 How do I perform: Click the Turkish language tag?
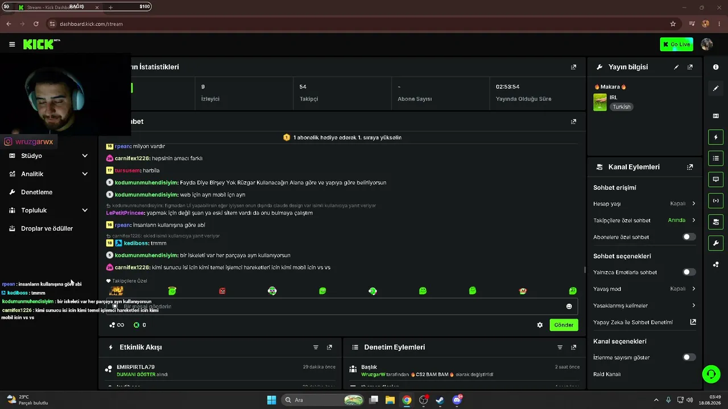(x=622, y=107)
